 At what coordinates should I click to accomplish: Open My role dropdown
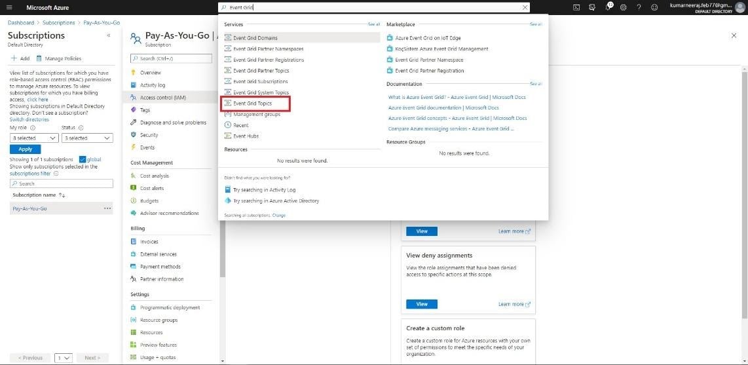[x=34, y=138]
